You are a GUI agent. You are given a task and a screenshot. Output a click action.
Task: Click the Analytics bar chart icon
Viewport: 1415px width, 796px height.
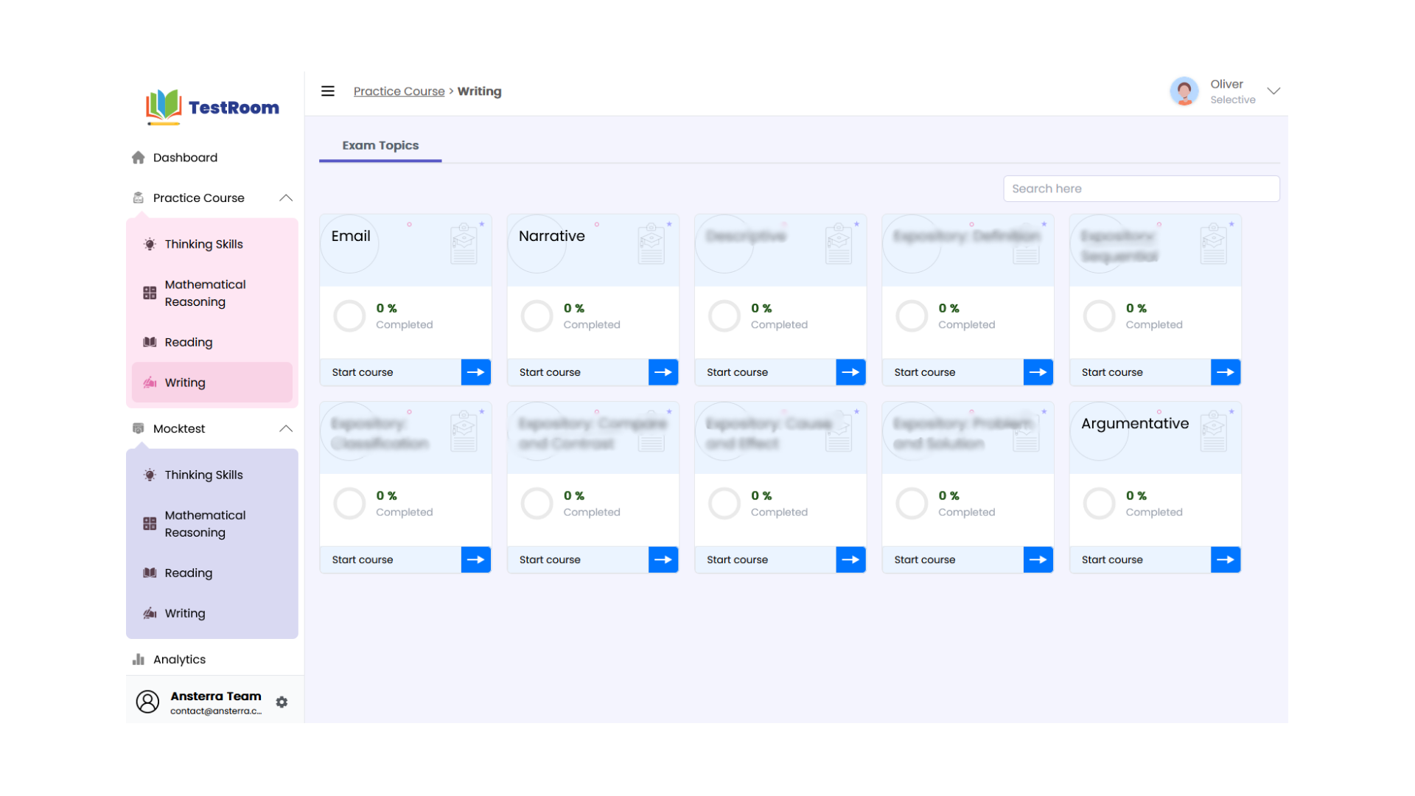point(139,660)
